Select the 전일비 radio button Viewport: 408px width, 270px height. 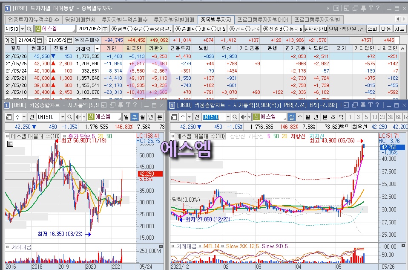[266, 29]
